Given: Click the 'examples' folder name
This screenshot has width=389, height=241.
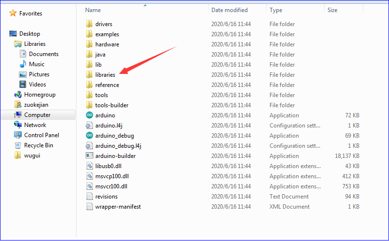Looking at the screenshot, I should click(x=107, y=34).
